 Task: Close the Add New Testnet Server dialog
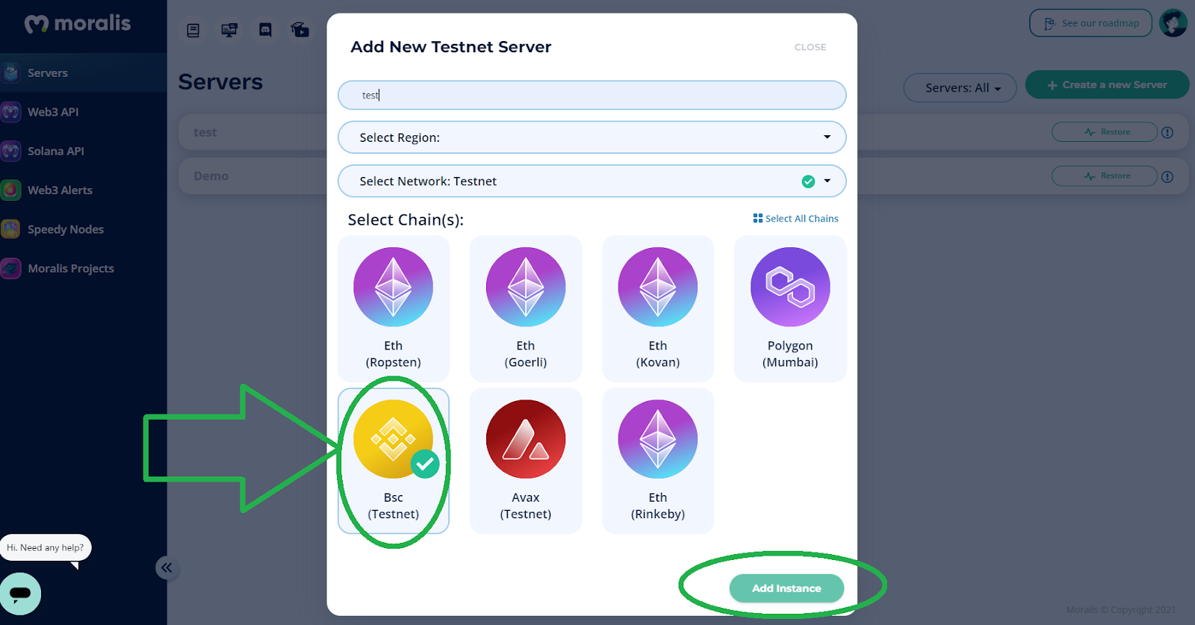[810, 47]
